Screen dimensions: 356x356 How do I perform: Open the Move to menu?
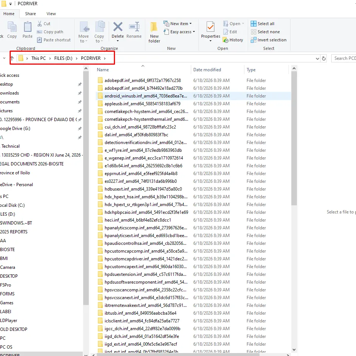click(x=84, y=32)
